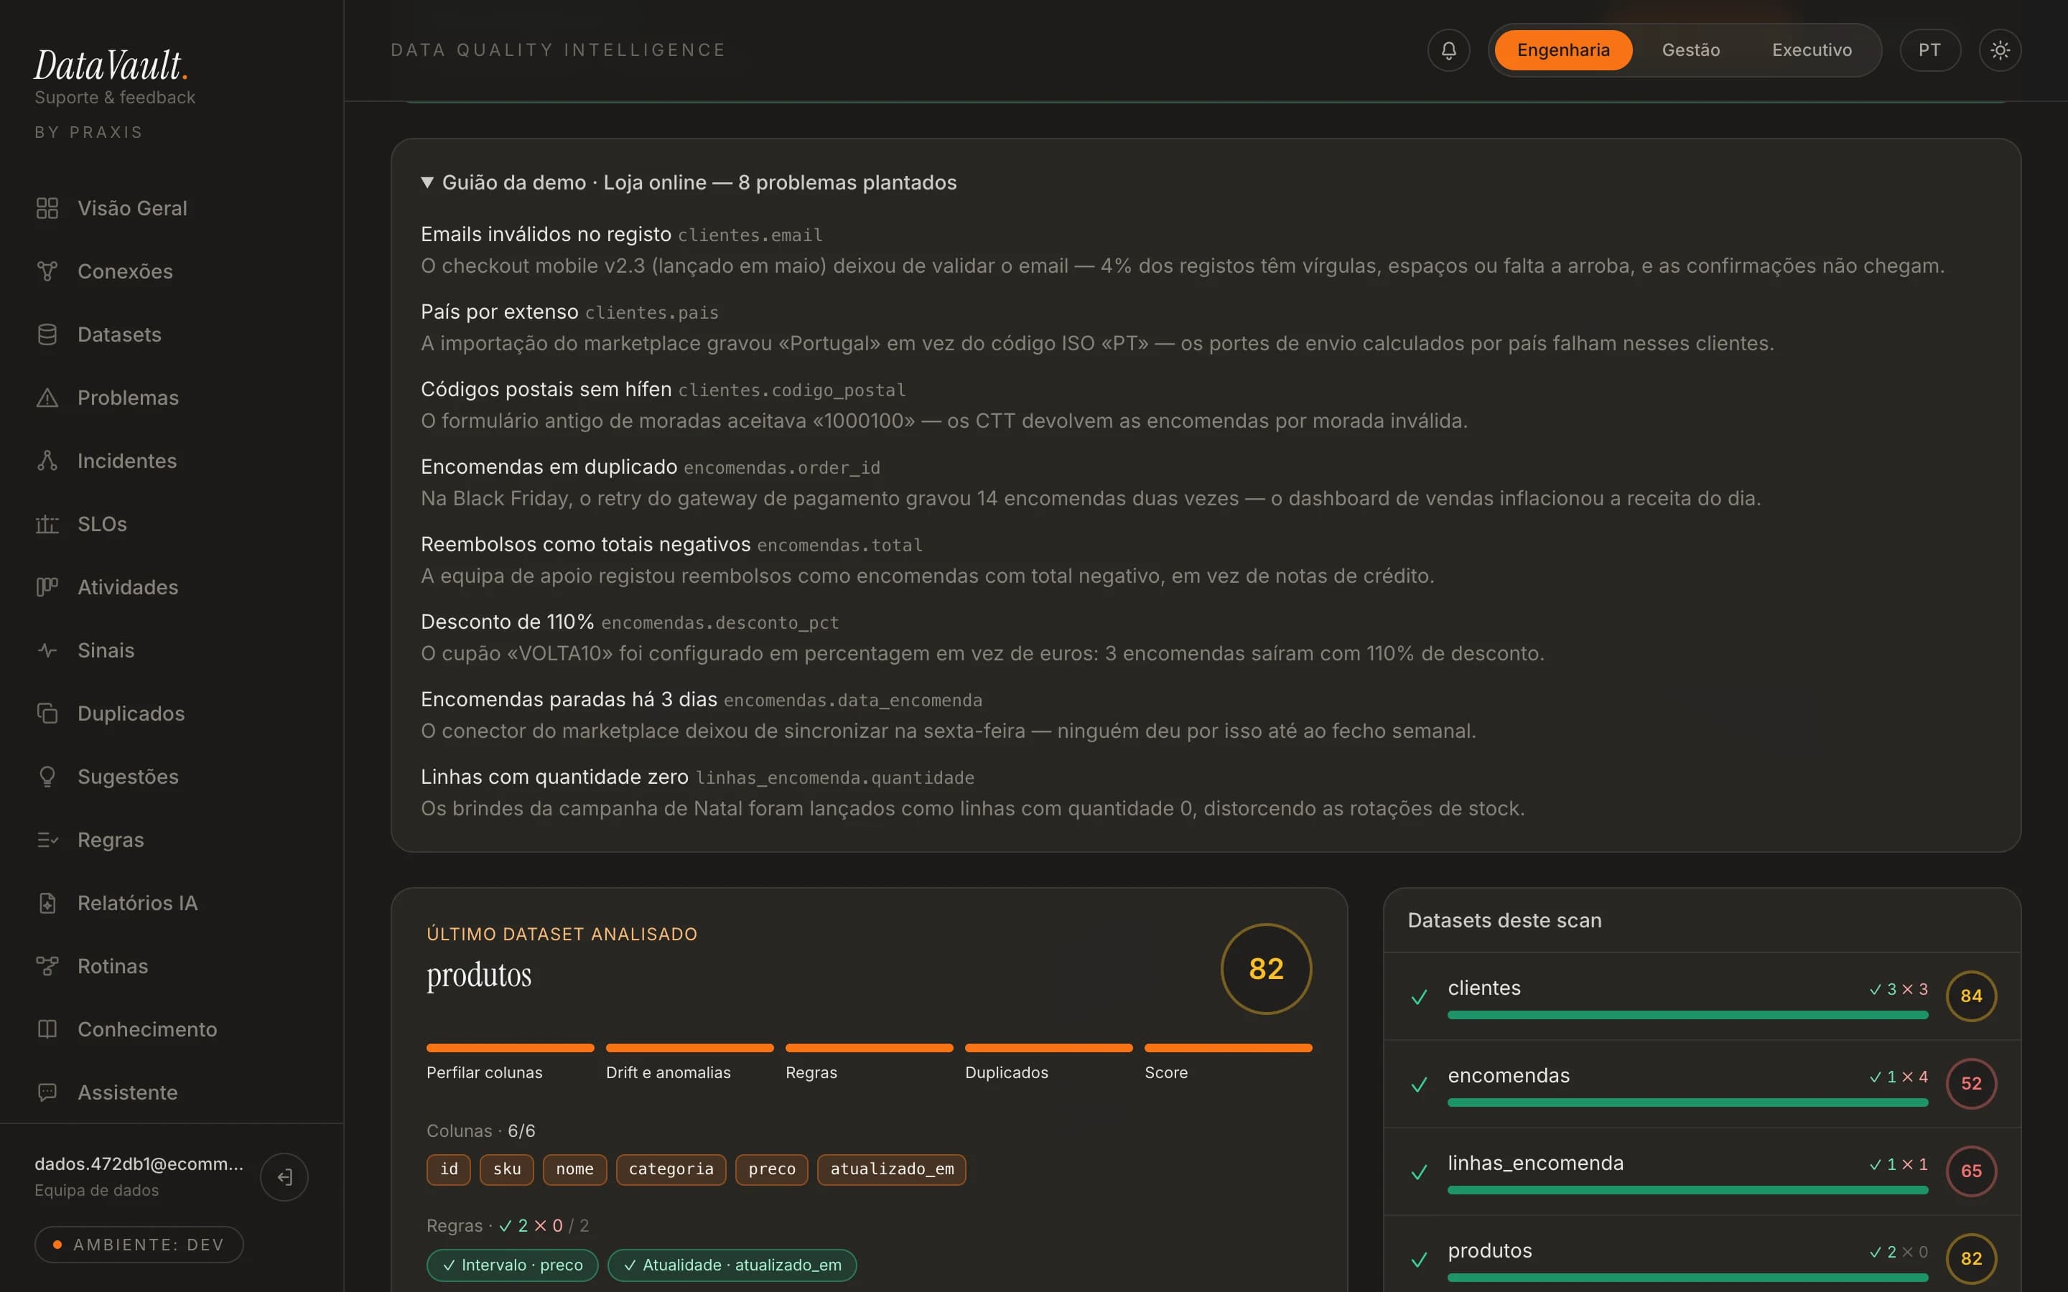Click the Incidentes icon in sidebar
Viewport: 2068px width, 1292px height.
(x=47, y=462)
